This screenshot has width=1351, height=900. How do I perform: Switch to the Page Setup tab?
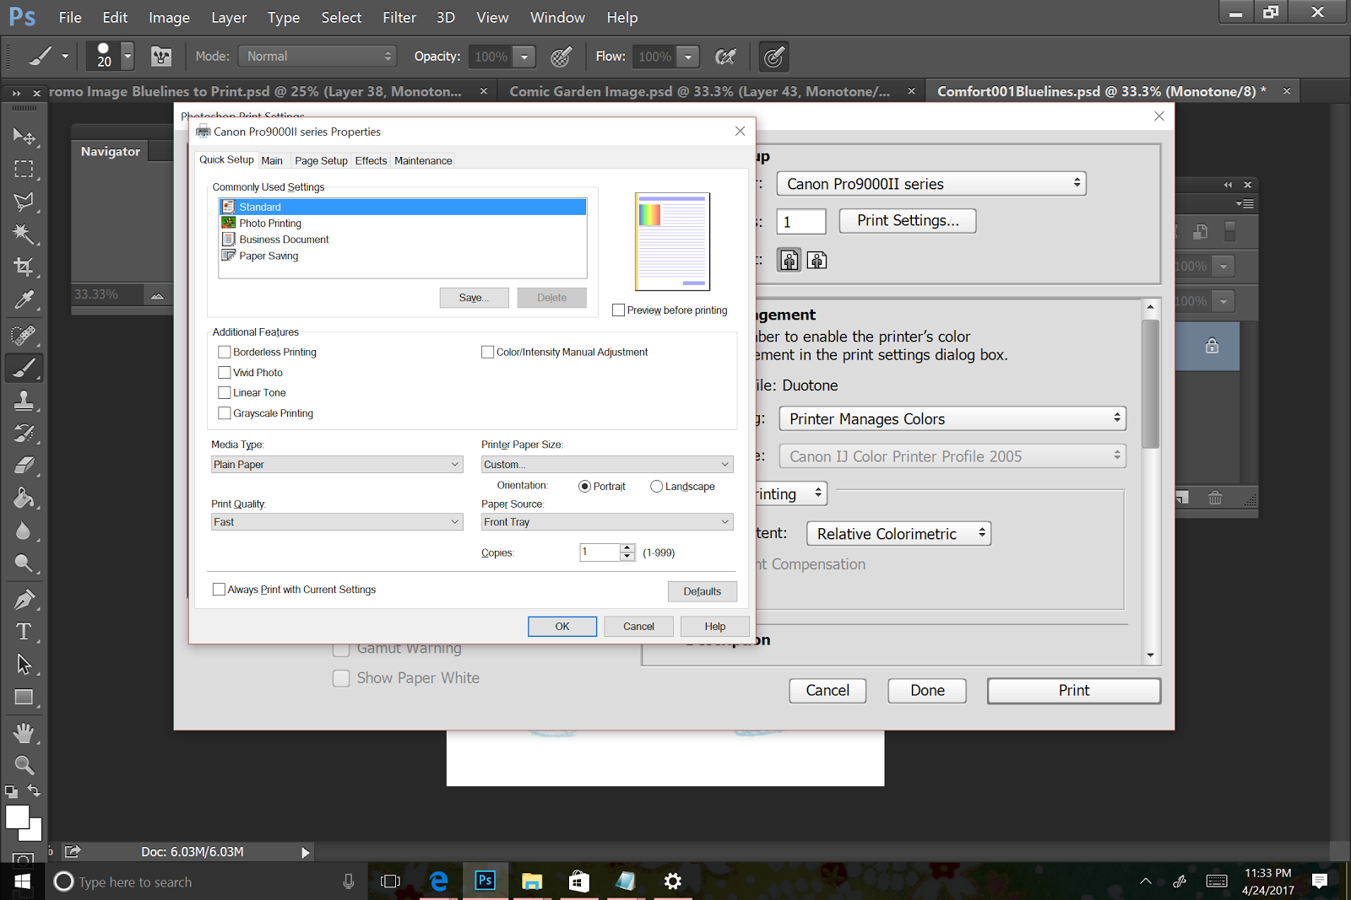321,161
